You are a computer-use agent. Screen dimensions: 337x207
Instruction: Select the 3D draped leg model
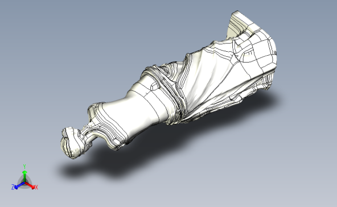(x=168, y=85)
